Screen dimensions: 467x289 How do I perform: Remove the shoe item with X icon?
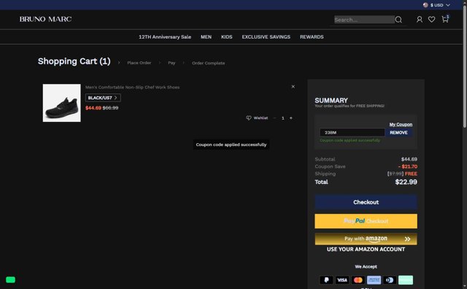[293, 86]
